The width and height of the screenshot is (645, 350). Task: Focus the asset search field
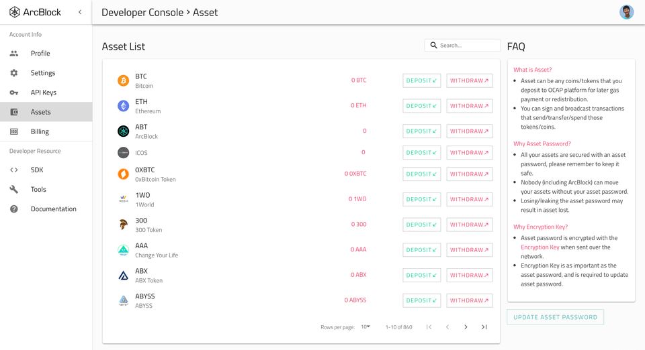tap(467, 46)
